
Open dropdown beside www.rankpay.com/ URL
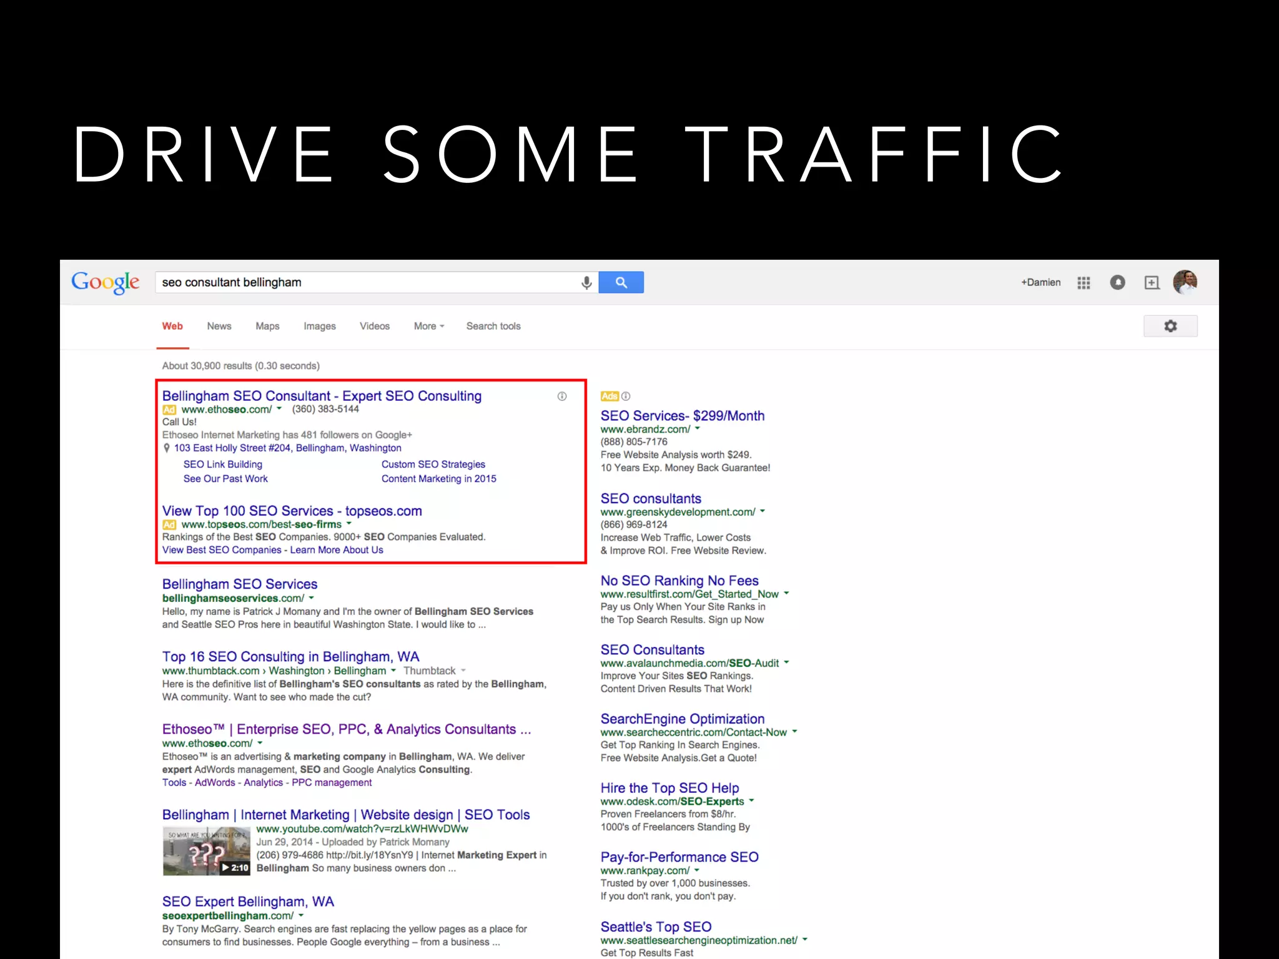[697, 870]
